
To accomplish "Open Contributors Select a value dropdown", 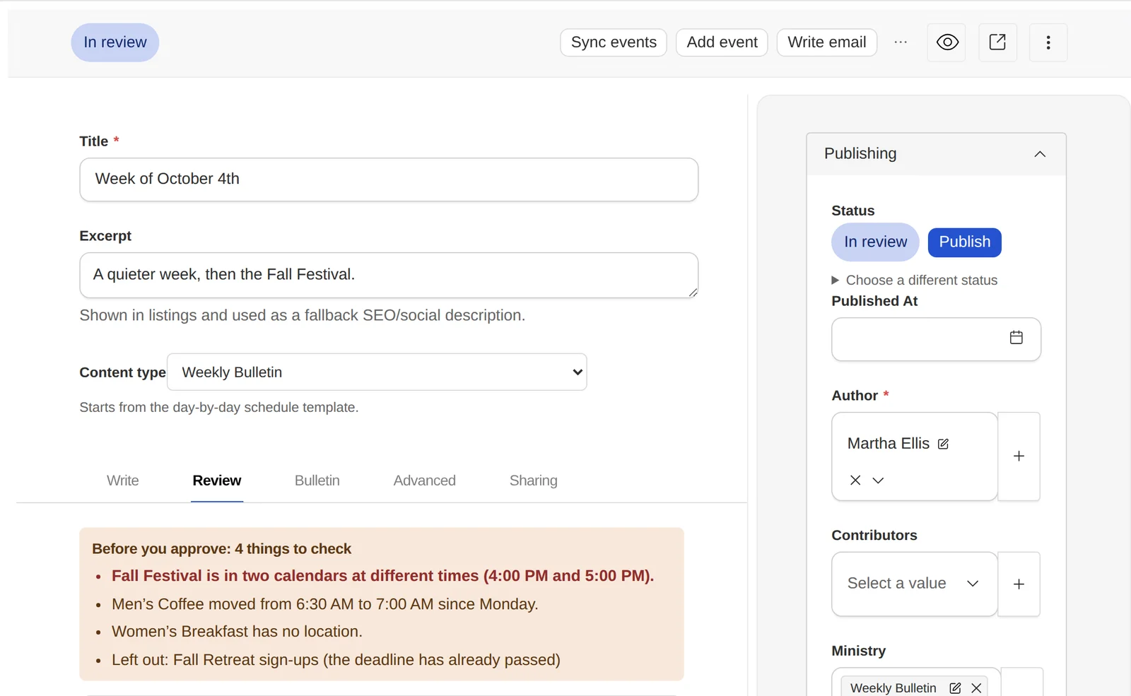I will coord(915,584).
